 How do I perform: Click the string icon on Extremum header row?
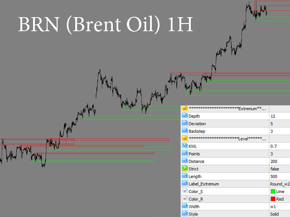[184, 108]
